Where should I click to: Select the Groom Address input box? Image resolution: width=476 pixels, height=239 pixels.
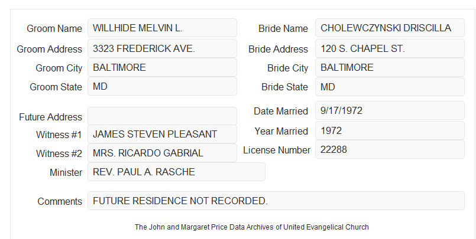tap(162, 48)
